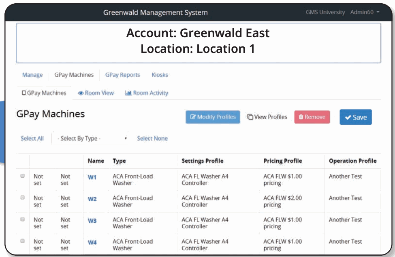Click the Account: Greenwald East heading
Image resolution: width=395 pixels, height=257 pixels.
click(198, 33)
